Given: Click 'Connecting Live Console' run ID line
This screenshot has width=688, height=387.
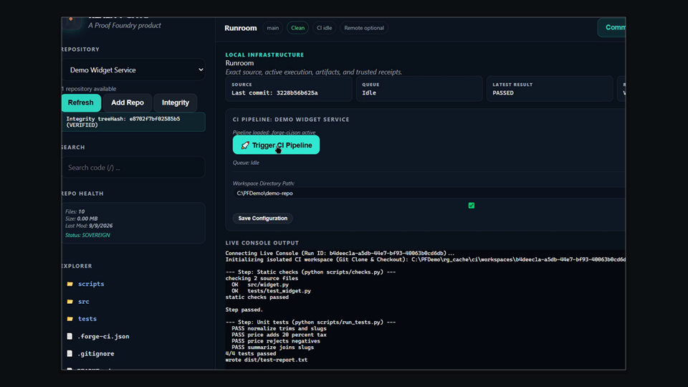Looking at the screenshot, I should (340, 253).
